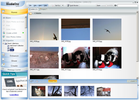Click the Order Prints icon
This screenshot has height=100, width=139.
coord(4,29)
